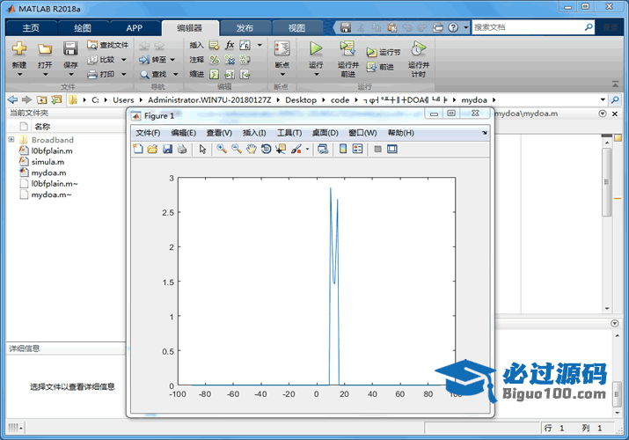Click Open File icon in figure toolbar
The height and width of the screenshot is (440, 629).
(x=152, y=150)
